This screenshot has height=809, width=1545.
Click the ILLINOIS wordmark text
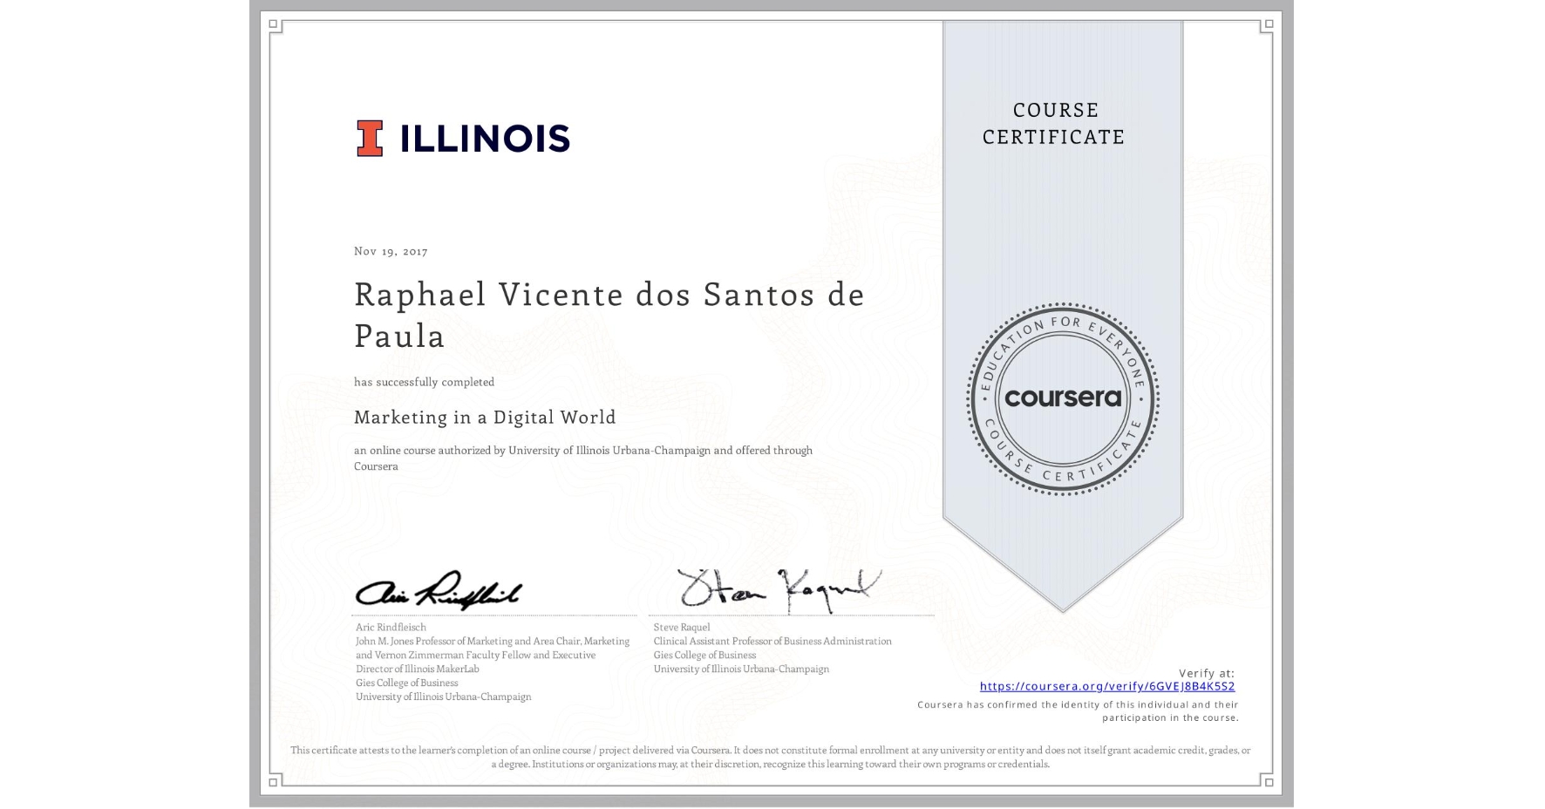pyautogui.click(x=485, y=139)
